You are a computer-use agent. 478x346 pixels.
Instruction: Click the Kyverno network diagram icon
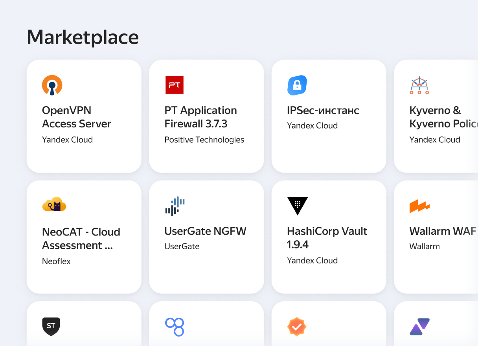pyautogui.click(x=419, y=85)
